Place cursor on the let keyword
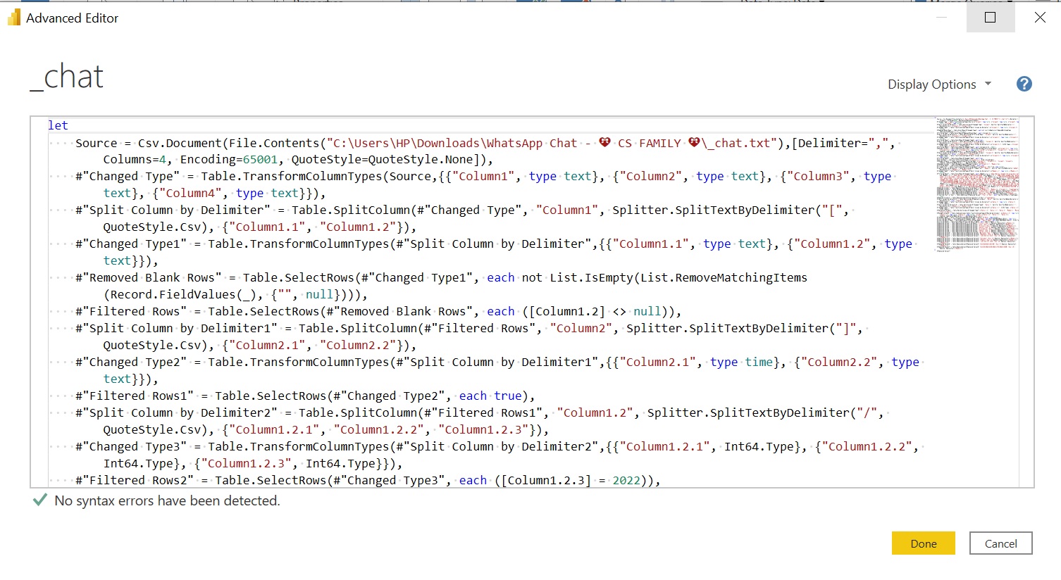 [58, 125]
